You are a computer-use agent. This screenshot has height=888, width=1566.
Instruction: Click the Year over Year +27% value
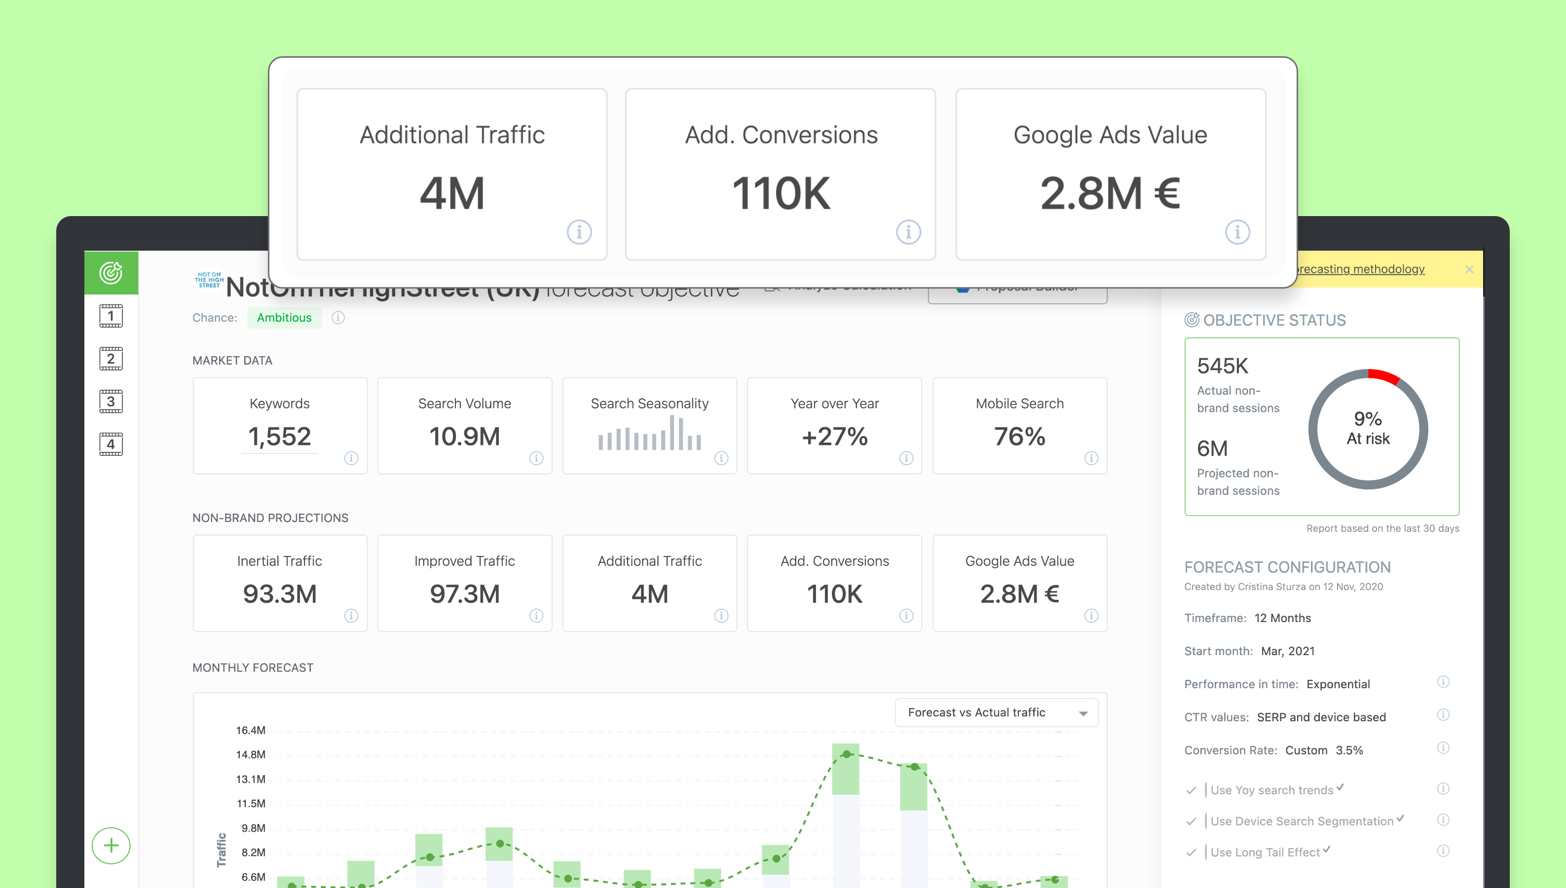834,437
